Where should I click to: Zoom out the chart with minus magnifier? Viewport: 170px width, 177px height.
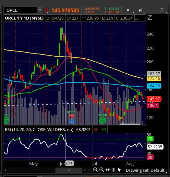point(95,170)
